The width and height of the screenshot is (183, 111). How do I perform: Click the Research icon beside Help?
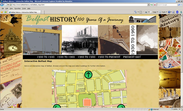tap(173, 12)
